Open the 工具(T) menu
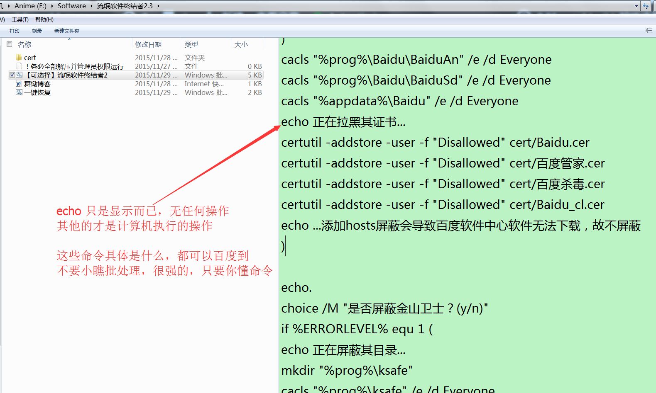The height and width of the screenshot is (393, 656). [x=20, y=19]
